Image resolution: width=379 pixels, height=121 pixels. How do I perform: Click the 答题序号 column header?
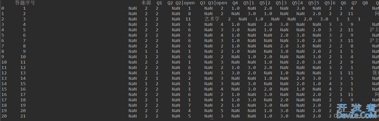[25, 3]
